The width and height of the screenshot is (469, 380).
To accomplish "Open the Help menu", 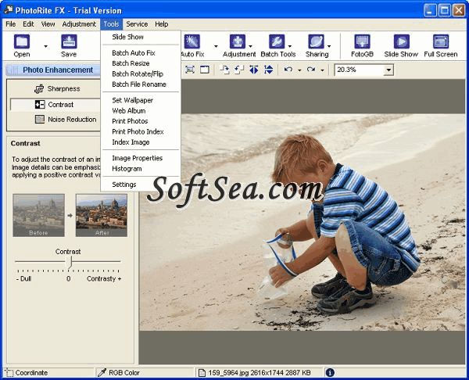I will tap(162, 24).
